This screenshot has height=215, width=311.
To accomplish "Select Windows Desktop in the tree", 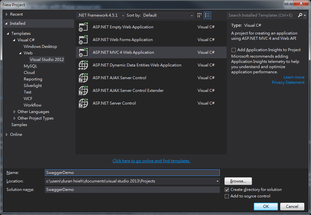I will (x=40, y=46).
